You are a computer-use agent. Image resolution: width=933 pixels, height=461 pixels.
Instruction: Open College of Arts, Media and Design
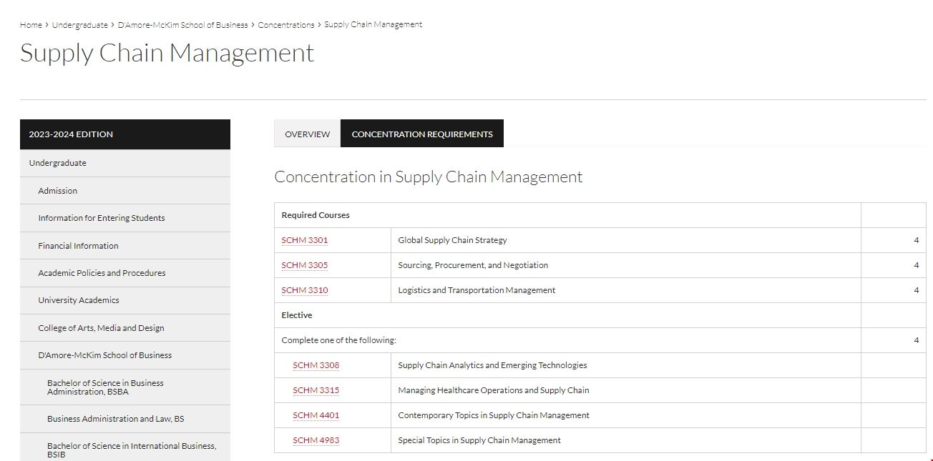[101, 328]
